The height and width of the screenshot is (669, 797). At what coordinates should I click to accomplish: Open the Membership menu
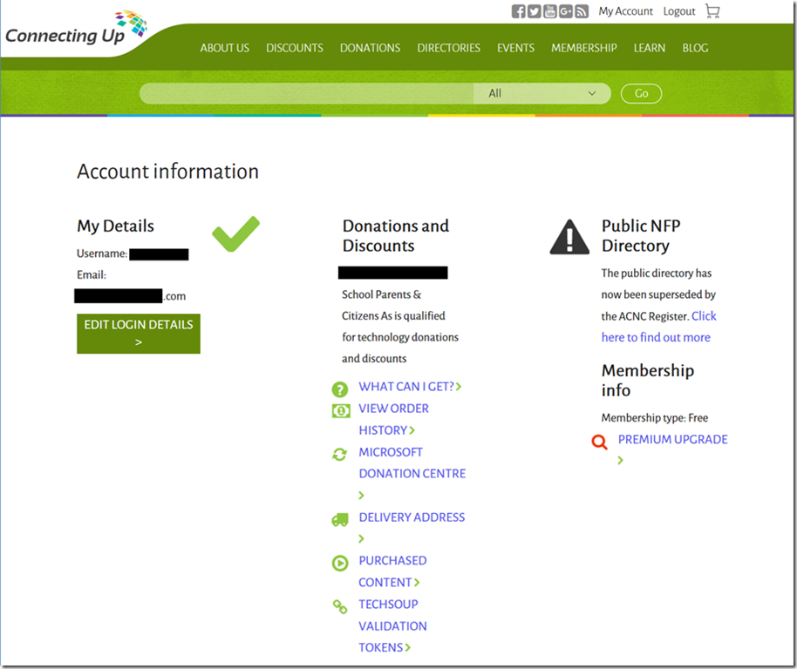(x=583, y=48)
